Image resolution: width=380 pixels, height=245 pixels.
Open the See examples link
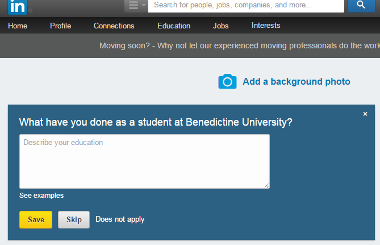tap(41, 196)
